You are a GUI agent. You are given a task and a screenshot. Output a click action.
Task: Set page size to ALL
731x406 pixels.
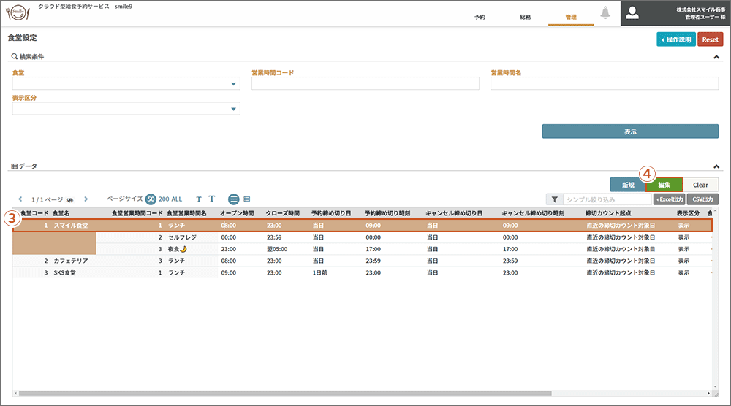click(177, 199)
